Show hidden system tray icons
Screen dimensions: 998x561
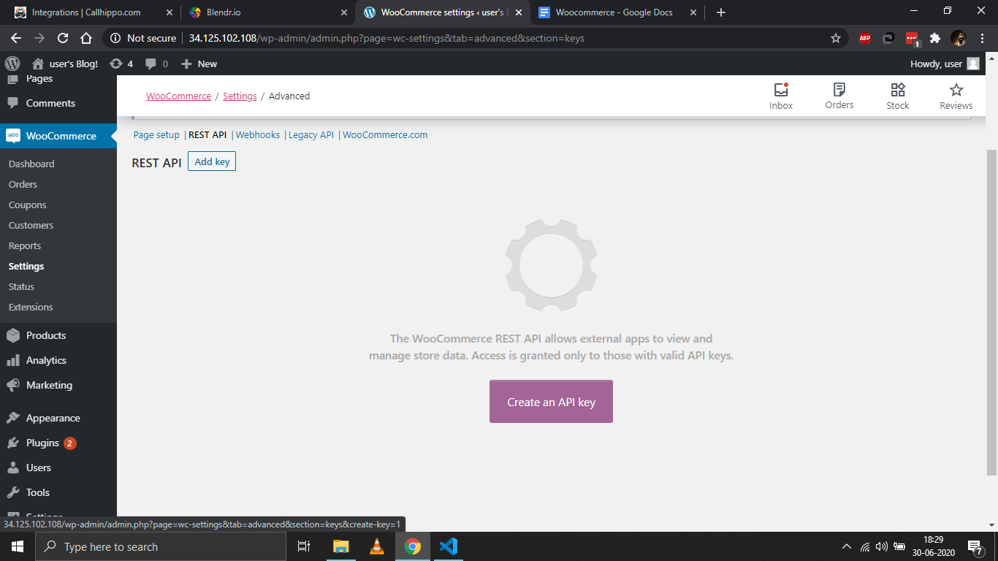click(x=847, y=546)
